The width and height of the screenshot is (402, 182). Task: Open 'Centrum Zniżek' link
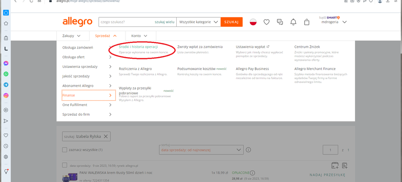pos(307,47)
